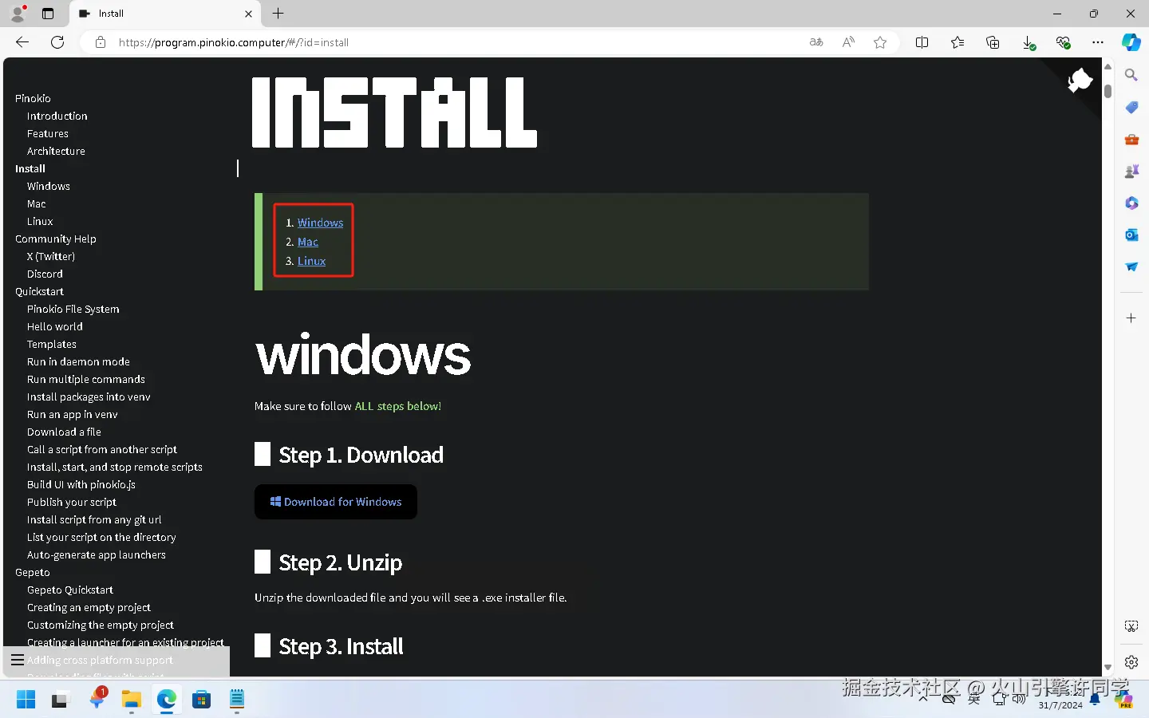Image resolution: width=1149 pixels, height=718 pixels.
Task: Open Architecture in the sidebar
Action: coord(56,151)
